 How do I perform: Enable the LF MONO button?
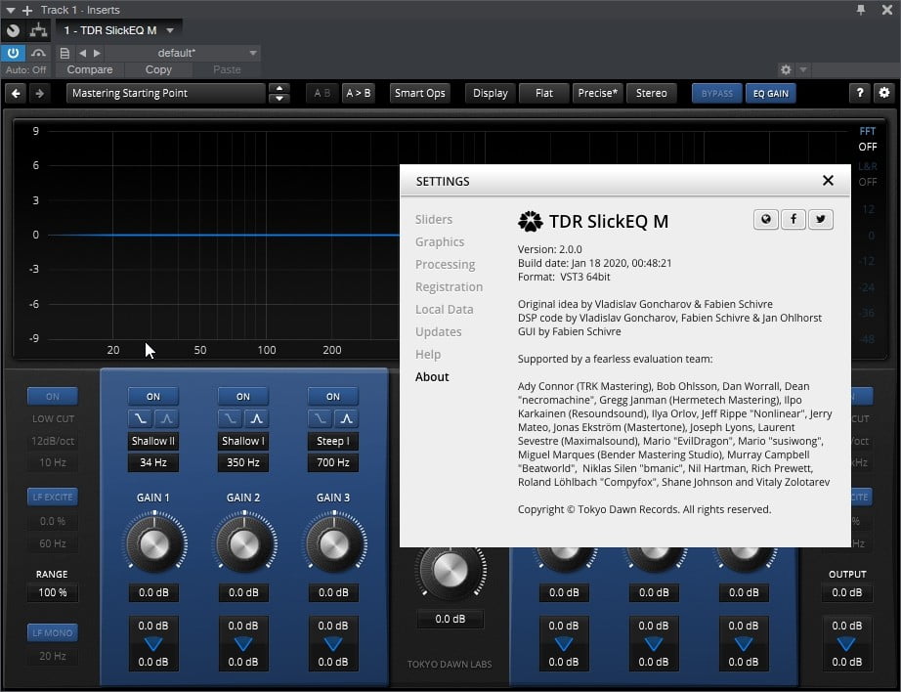(53, 632)
